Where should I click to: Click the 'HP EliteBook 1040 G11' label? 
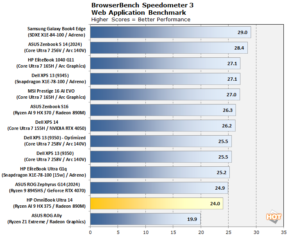pos(51,60)
